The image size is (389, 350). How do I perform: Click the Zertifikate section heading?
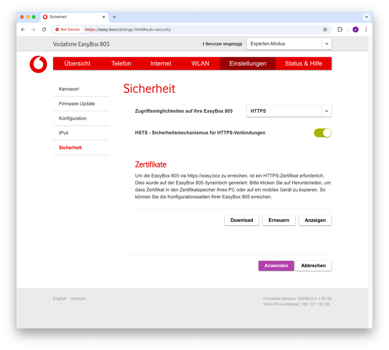click(151, 164)
